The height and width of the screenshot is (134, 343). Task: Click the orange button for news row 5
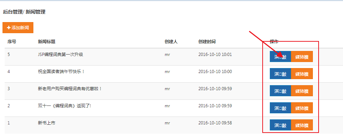302,56
